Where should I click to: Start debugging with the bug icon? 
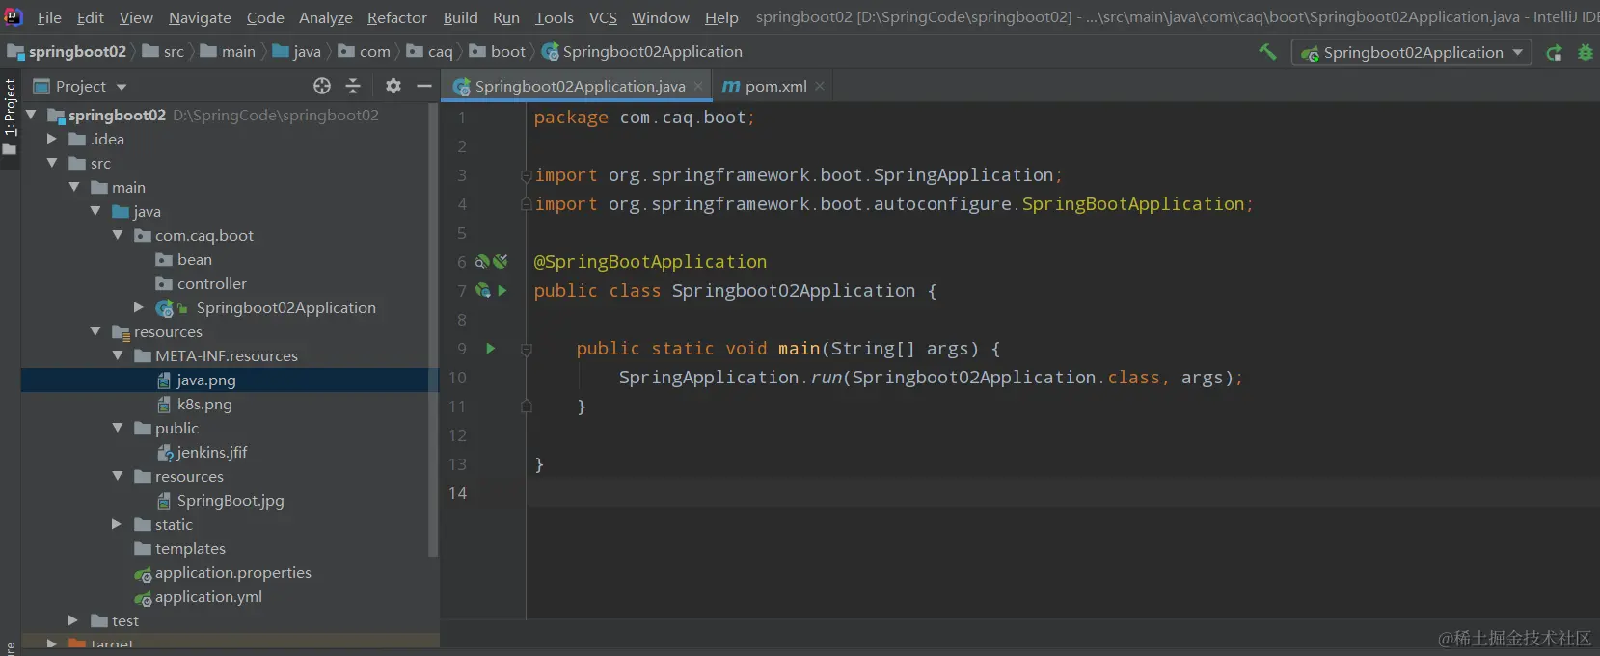tap(1585, 53)
